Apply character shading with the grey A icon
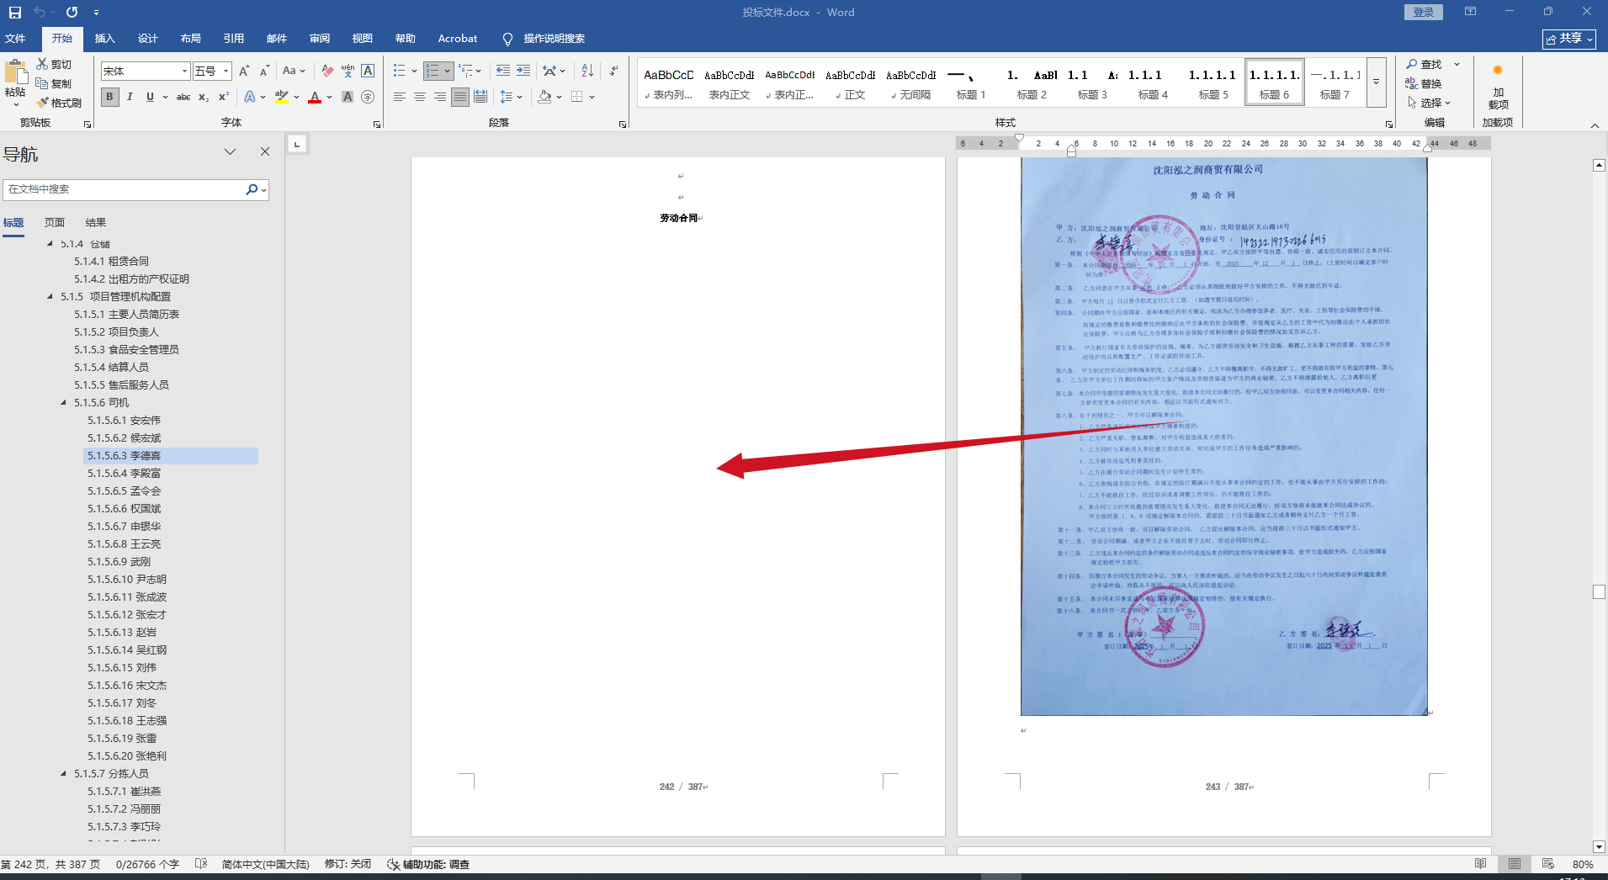Screen dimensions: 1608x880 [x=348, y=97]
